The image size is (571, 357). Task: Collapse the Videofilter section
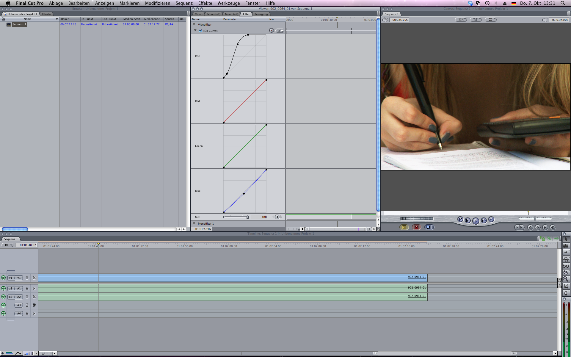[x=194, y=24]
